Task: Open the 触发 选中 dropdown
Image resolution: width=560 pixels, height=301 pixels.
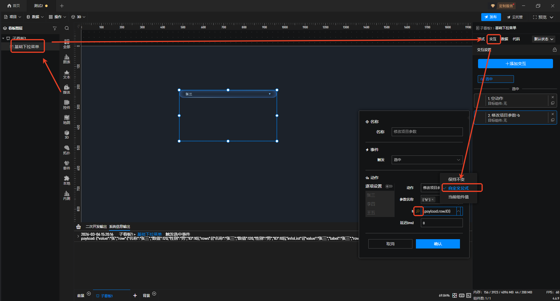Action: 427,160
